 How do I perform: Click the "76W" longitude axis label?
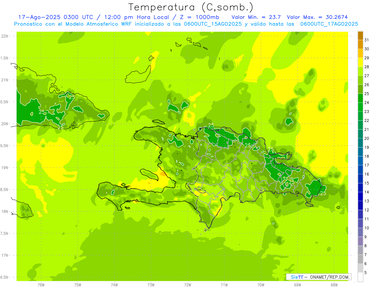point(41,285)
